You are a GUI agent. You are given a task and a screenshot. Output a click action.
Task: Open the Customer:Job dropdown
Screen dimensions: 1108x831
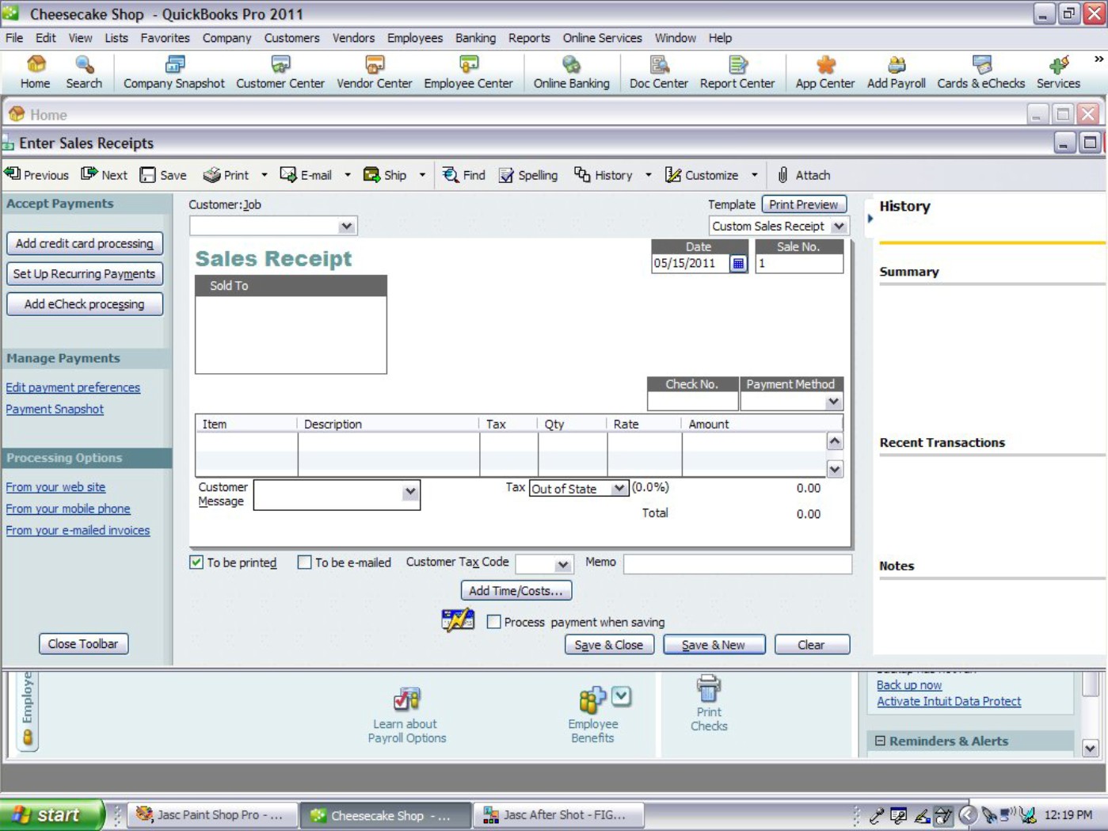coord(346,227)
